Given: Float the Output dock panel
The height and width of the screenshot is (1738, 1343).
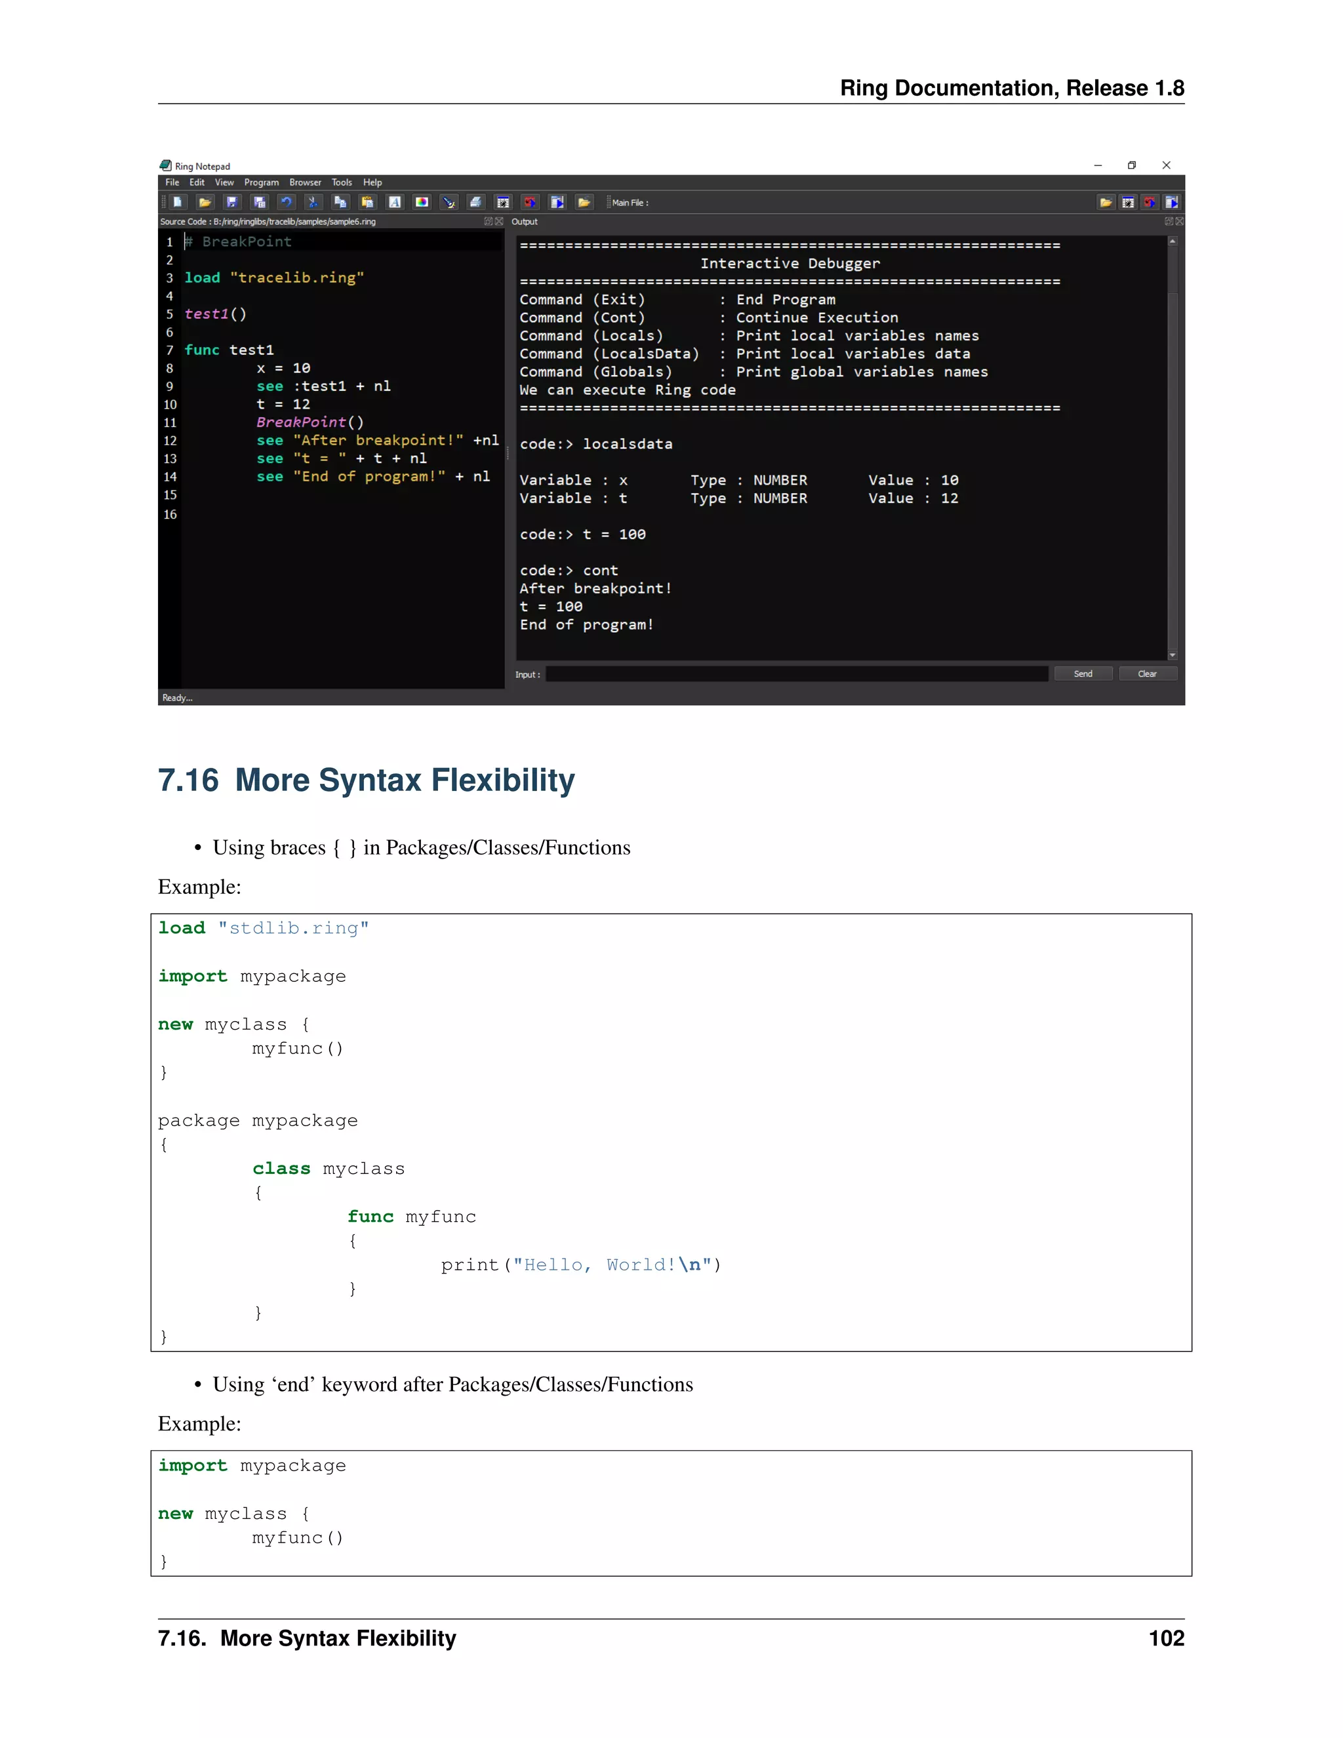Looking at the screenshot, I should pos(1169,221).
